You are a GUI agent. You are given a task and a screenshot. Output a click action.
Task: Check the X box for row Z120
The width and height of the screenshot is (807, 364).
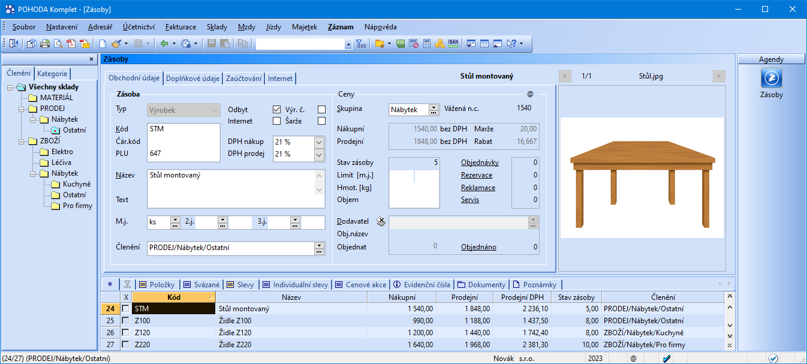(x=125, y=333)
